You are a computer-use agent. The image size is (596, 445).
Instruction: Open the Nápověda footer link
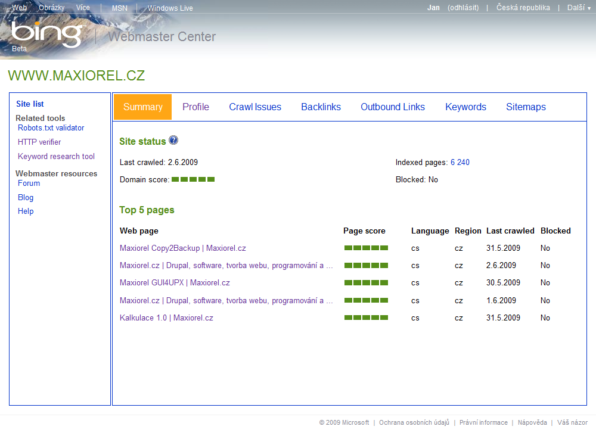(532, 422)
